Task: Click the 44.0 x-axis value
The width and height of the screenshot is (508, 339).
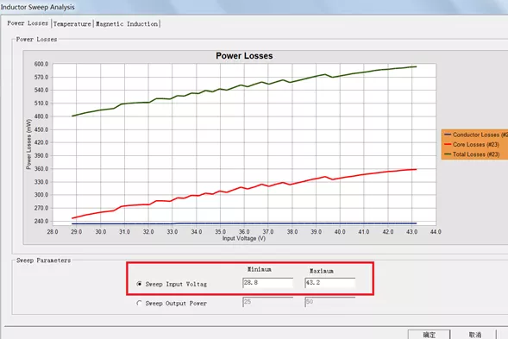Action: pos(436,232)
